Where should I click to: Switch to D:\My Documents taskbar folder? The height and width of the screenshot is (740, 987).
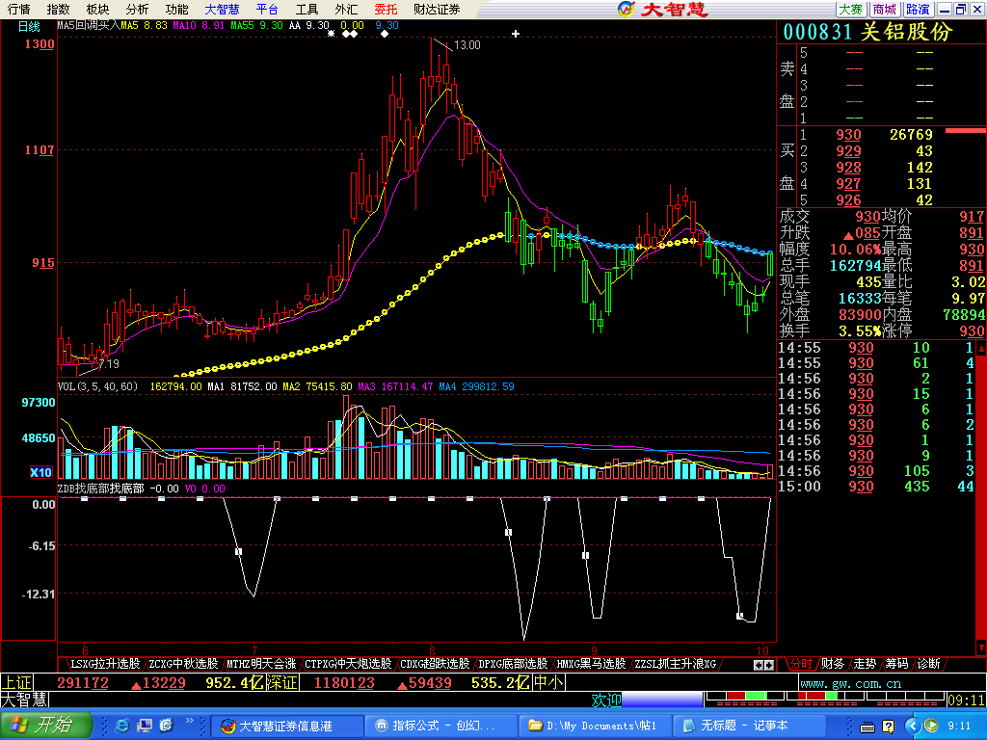(x=595, y=726)
